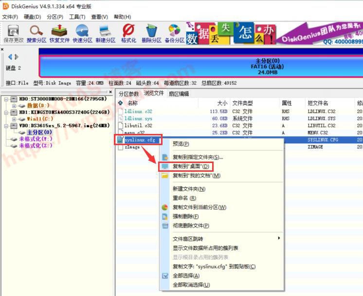This screenshot has width=363, height=296.
Task: Switch to the 扇区编辑 tab
Action: coord(179,94)
